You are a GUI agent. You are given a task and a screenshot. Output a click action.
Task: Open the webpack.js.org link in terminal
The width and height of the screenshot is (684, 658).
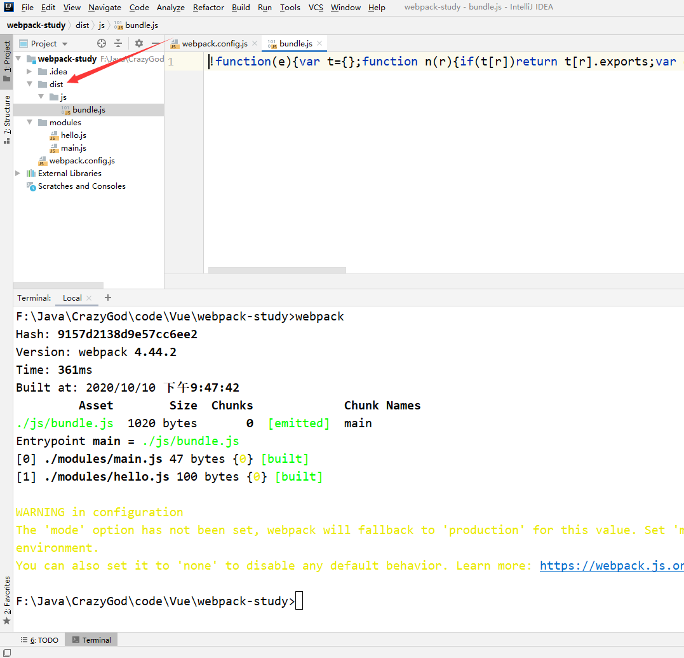[x=612, y=566]
